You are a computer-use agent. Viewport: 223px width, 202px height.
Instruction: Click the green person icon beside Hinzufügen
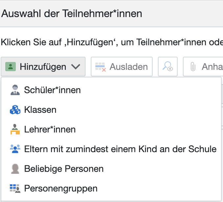11,67
